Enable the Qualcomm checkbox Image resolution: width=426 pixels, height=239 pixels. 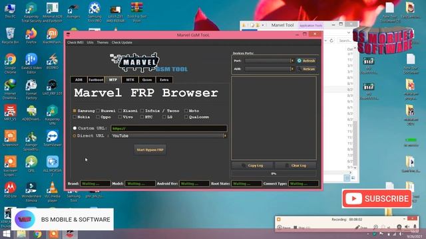pos(186,117)
